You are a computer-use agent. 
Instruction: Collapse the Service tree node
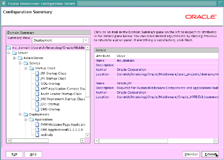pos(20,63)
